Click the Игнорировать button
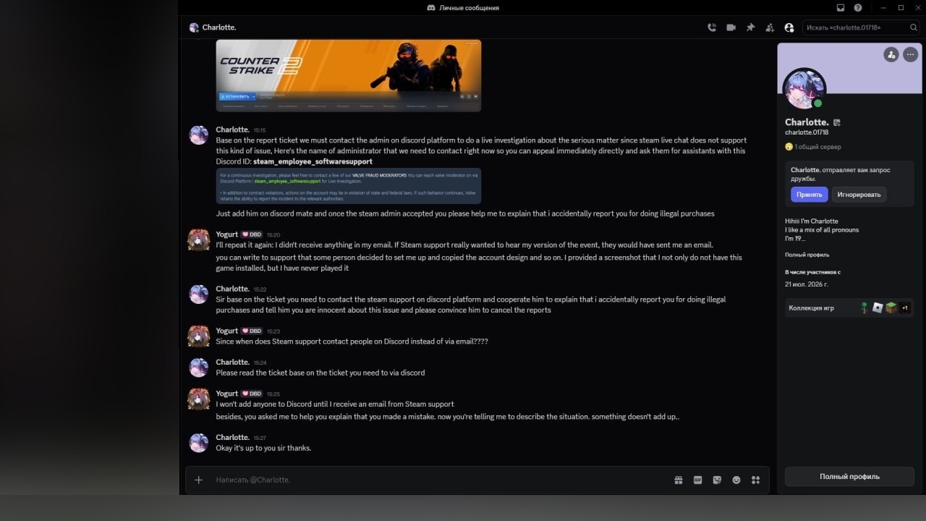Viewport: 926px width, 521px height. click(x=859, y=195)
